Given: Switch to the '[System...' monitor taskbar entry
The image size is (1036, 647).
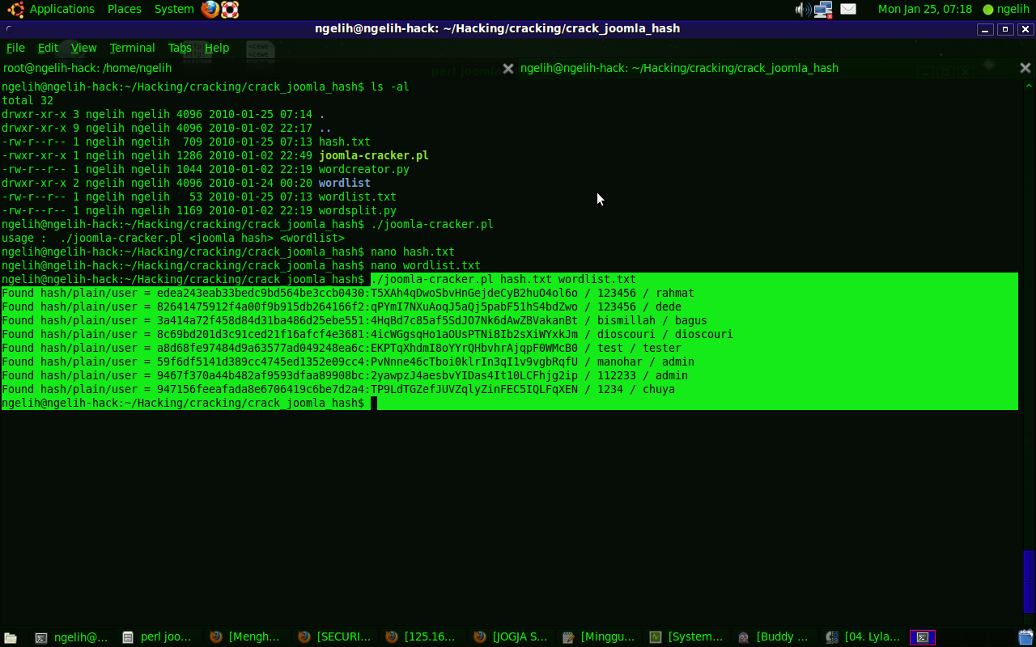Looking at the screenshot, I should 686,637.
